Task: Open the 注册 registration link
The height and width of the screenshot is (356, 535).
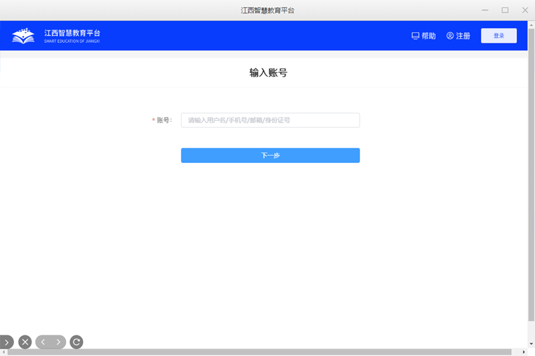Action: click(458, 36)
